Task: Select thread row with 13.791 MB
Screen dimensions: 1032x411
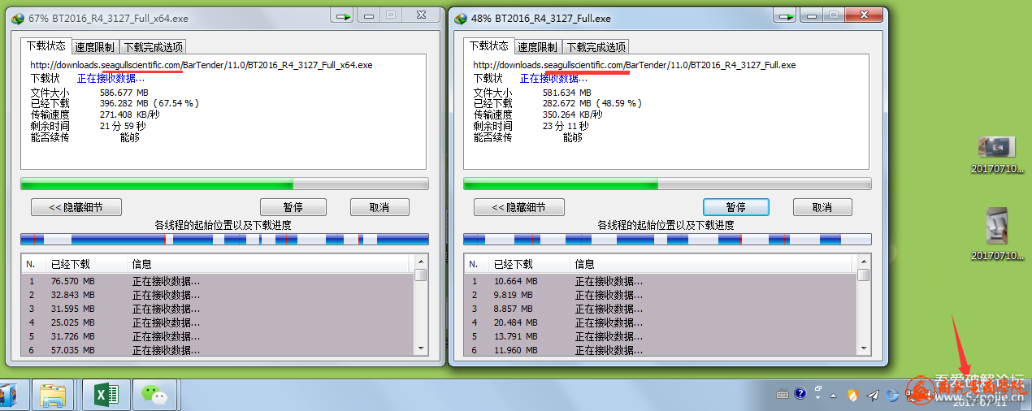Action: [x=660, y=336]
